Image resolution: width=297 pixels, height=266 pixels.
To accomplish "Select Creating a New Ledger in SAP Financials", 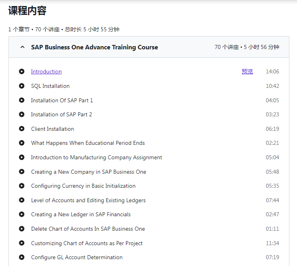I will (81, 214).
